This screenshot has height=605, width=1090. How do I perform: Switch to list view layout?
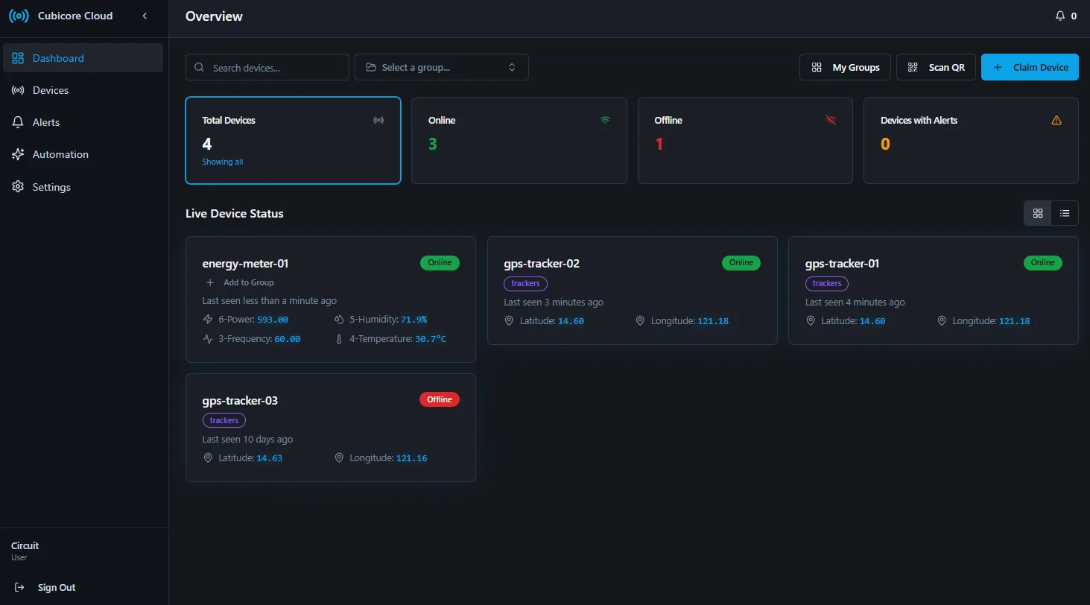1065,213
